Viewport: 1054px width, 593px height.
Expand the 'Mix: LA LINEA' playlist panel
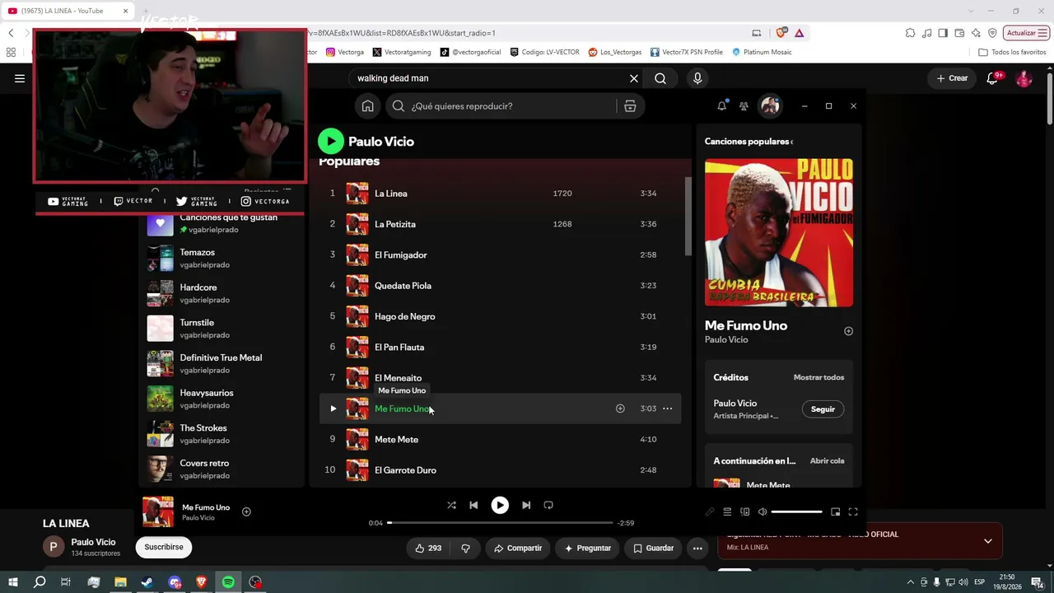click(x=988, y=541)
